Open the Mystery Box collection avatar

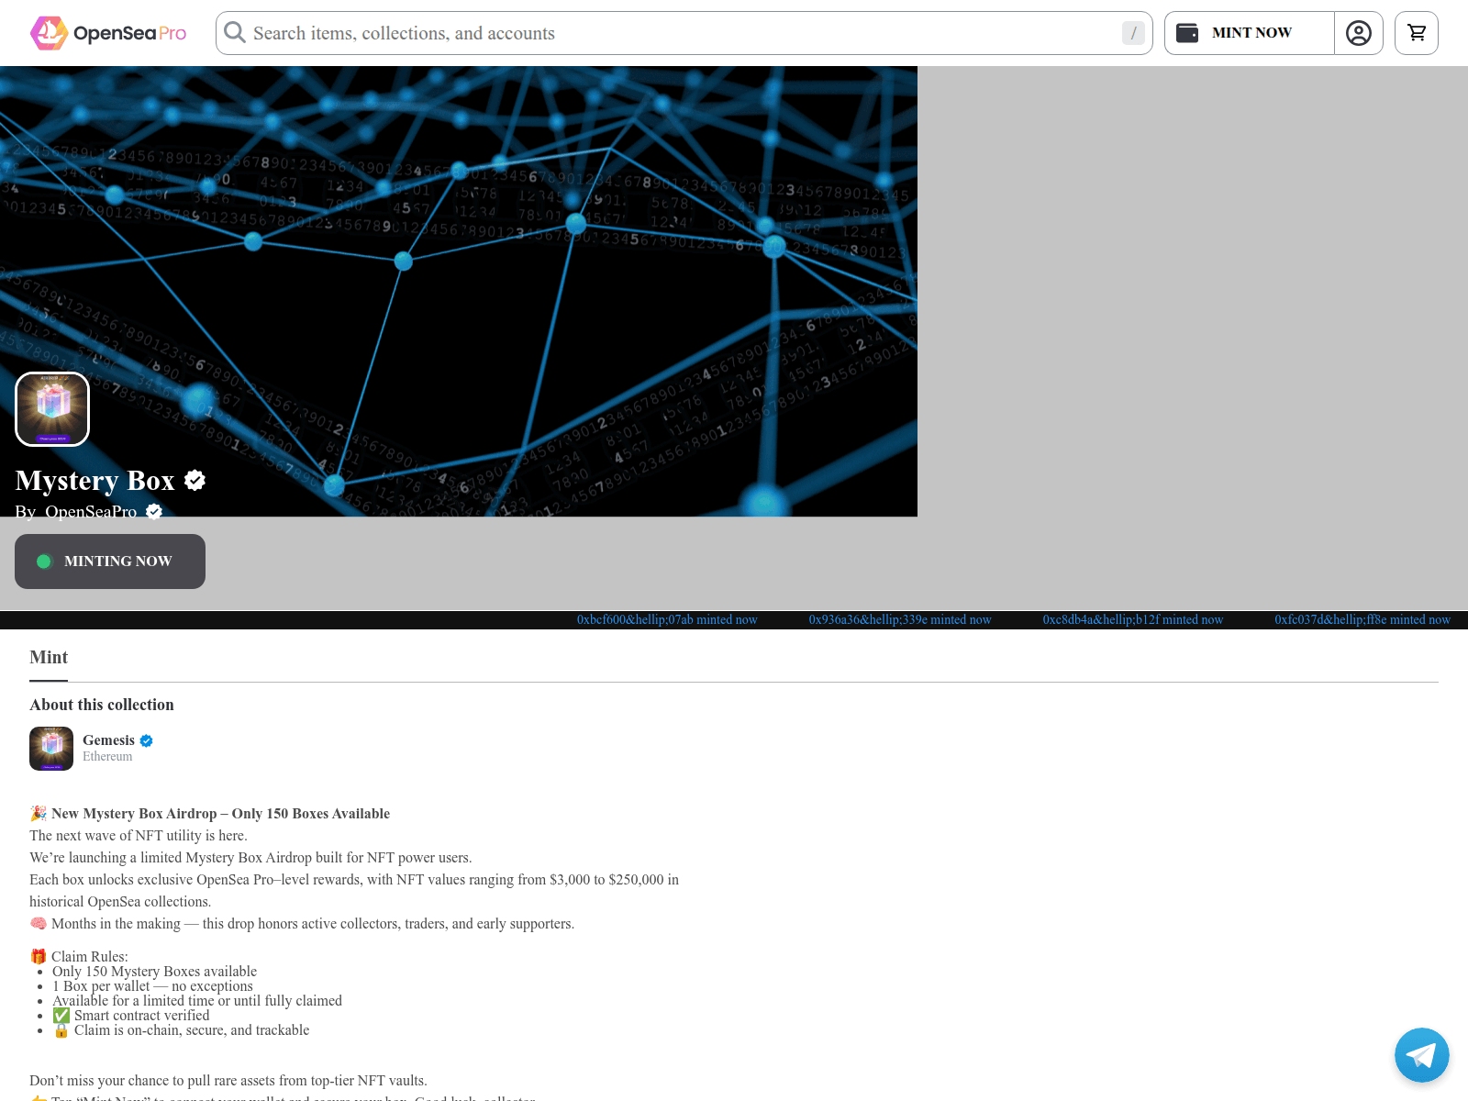(x=52, y=409)
